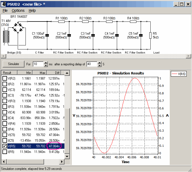Screen dimensions: 192x172
Task: Enable the V(R3) trace checkbox
Action: point(5,101)
